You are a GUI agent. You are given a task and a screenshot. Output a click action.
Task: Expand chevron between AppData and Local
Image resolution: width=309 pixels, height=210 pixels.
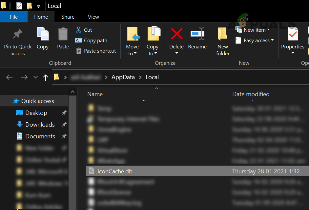140,78
